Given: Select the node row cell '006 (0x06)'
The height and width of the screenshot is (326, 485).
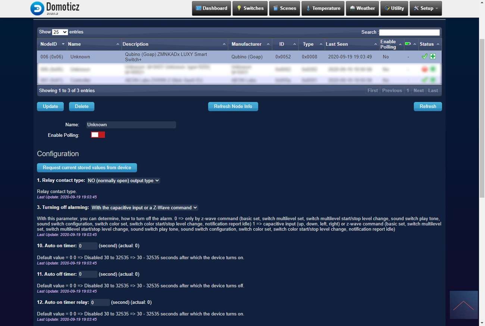Looking at the screenshot, I should [x=52, y=57].
